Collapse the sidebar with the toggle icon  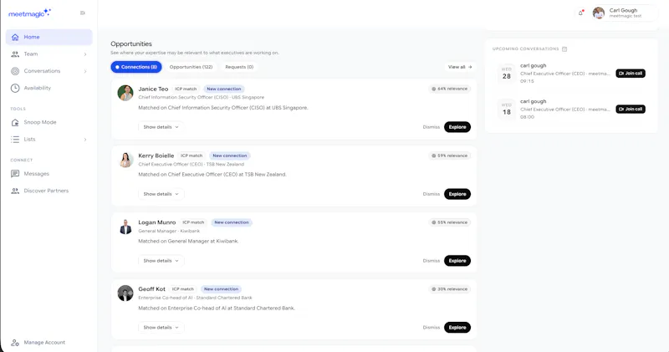click(x=83, y=13)
